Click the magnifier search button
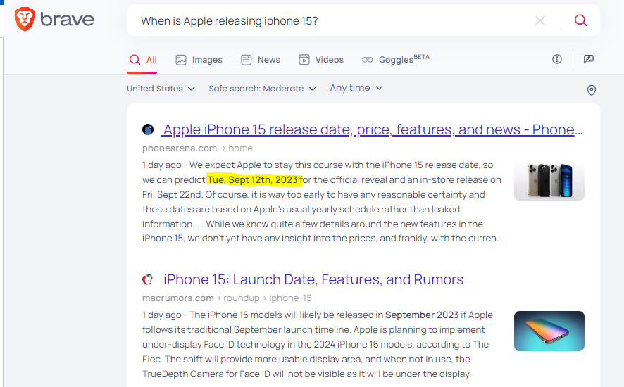 tap(580, 20)
